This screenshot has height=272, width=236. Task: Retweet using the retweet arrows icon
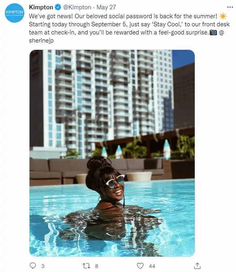86,266
